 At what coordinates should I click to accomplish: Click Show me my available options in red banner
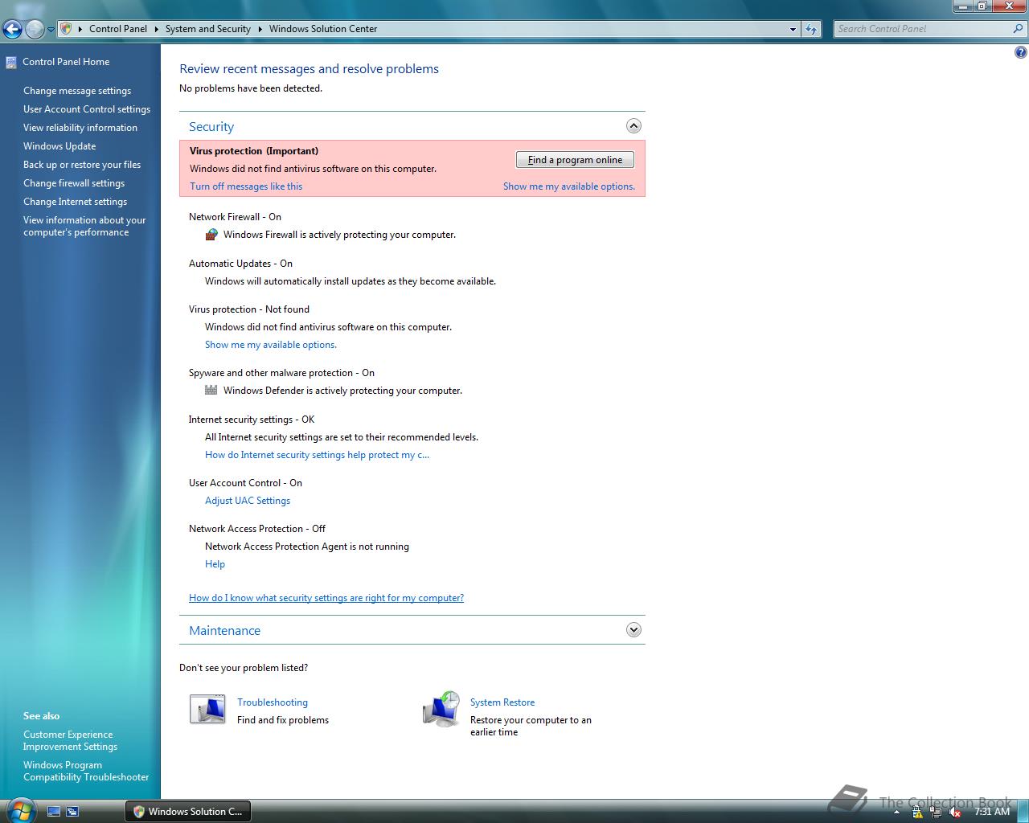(569, 186)
